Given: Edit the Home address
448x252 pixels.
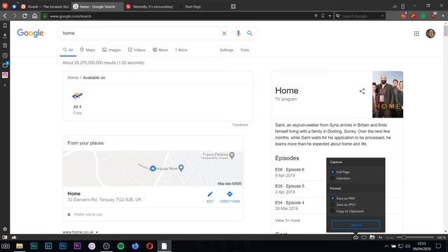Looking at the screenshot, I should 210,197.
